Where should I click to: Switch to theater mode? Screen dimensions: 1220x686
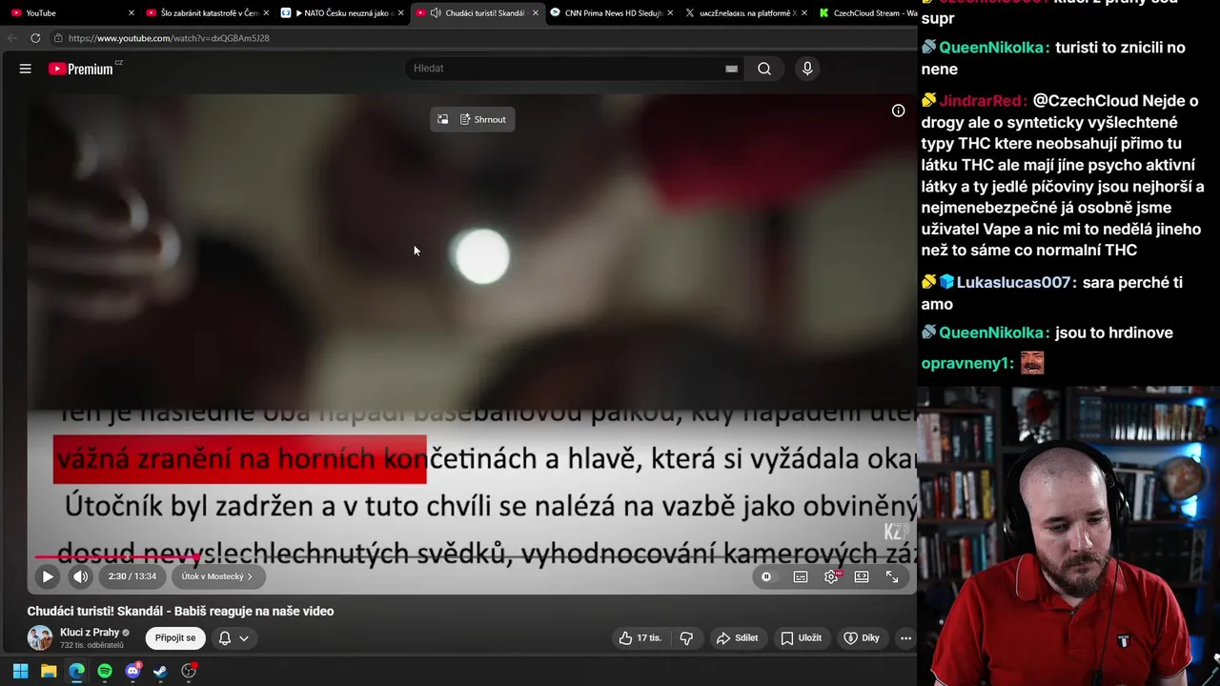pyautogui.click(x=862, y=576)
